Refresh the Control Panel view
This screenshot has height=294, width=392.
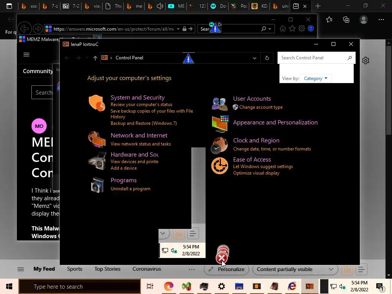click(267, 58)
